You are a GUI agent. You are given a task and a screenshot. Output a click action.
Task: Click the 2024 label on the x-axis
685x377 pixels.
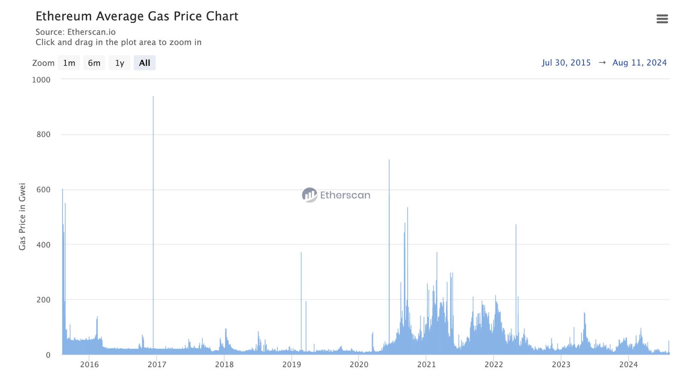click(x=628, y=365)
